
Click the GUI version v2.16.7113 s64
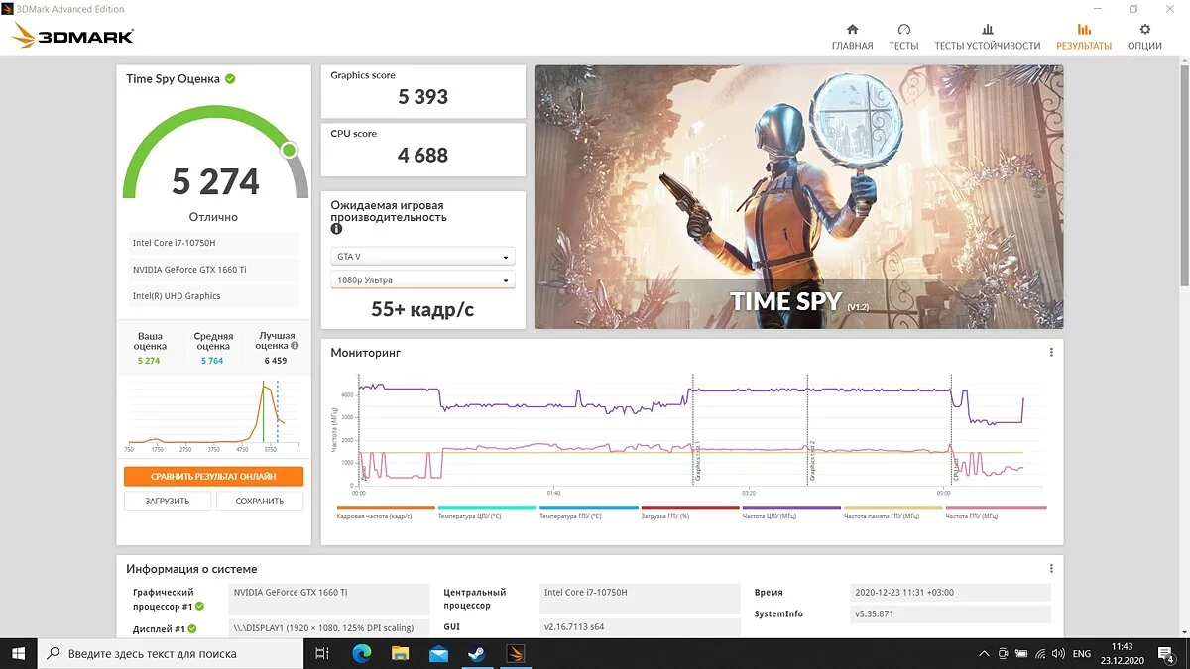(641, 627)
